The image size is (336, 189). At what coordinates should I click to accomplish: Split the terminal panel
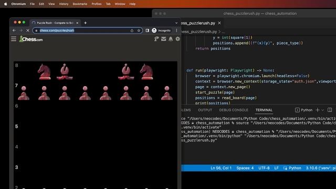(x=330, y=110)
